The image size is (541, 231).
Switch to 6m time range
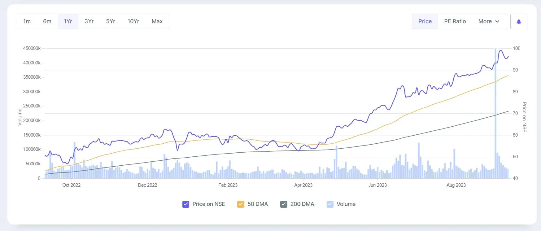tap(47, 21)
